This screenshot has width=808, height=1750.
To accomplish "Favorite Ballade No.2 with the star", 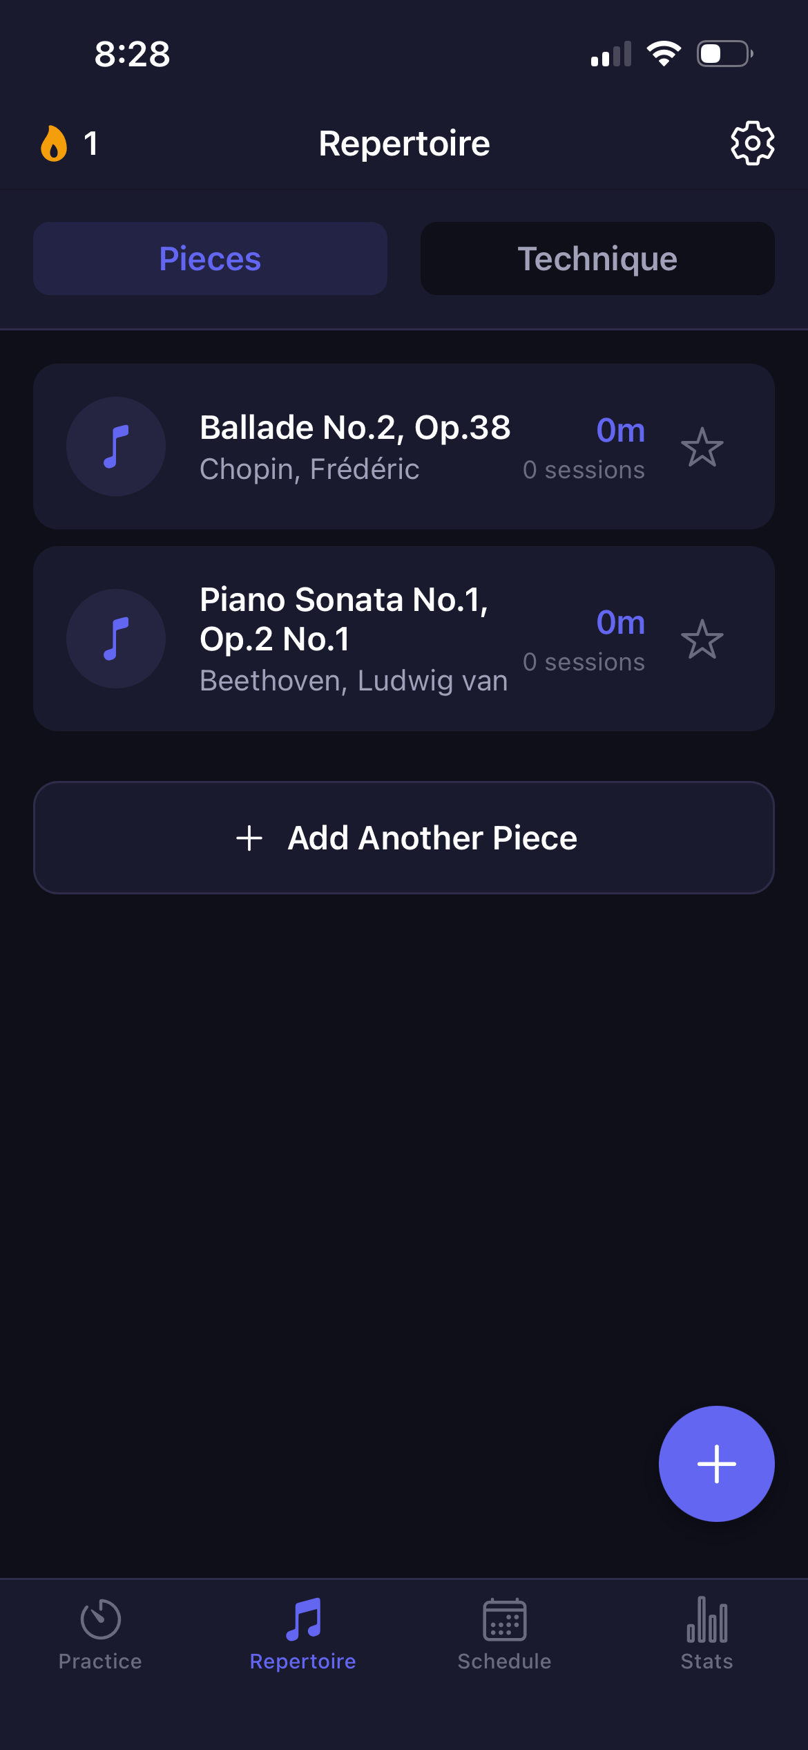I will pos(702,447).
